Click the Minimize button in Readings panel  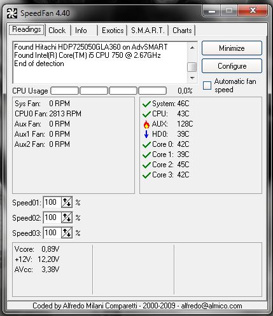(x=232, y=48)
